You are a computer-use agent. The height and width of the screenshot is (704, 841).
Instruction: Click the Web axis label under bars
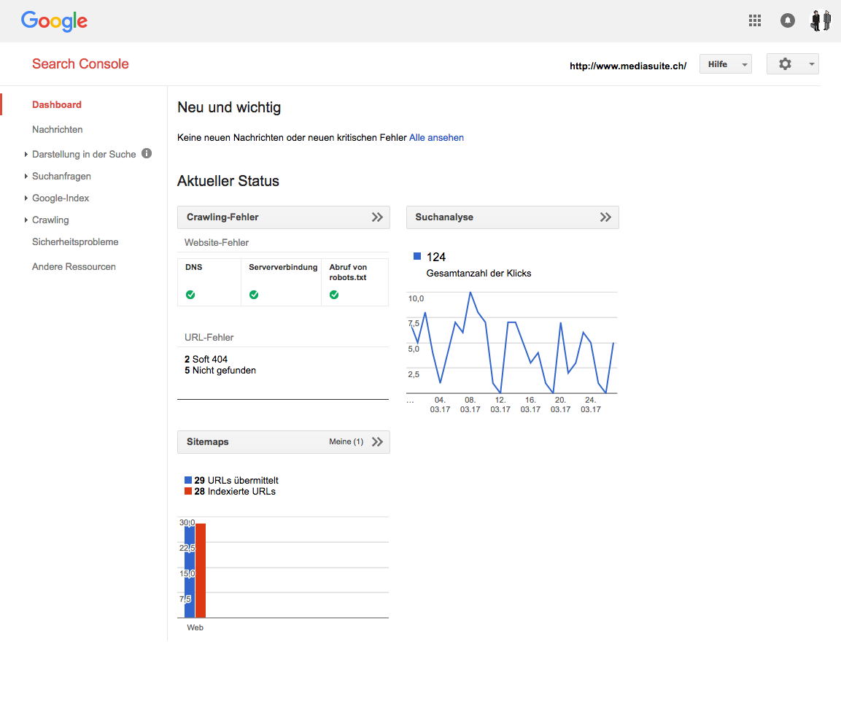click(195, 627)
